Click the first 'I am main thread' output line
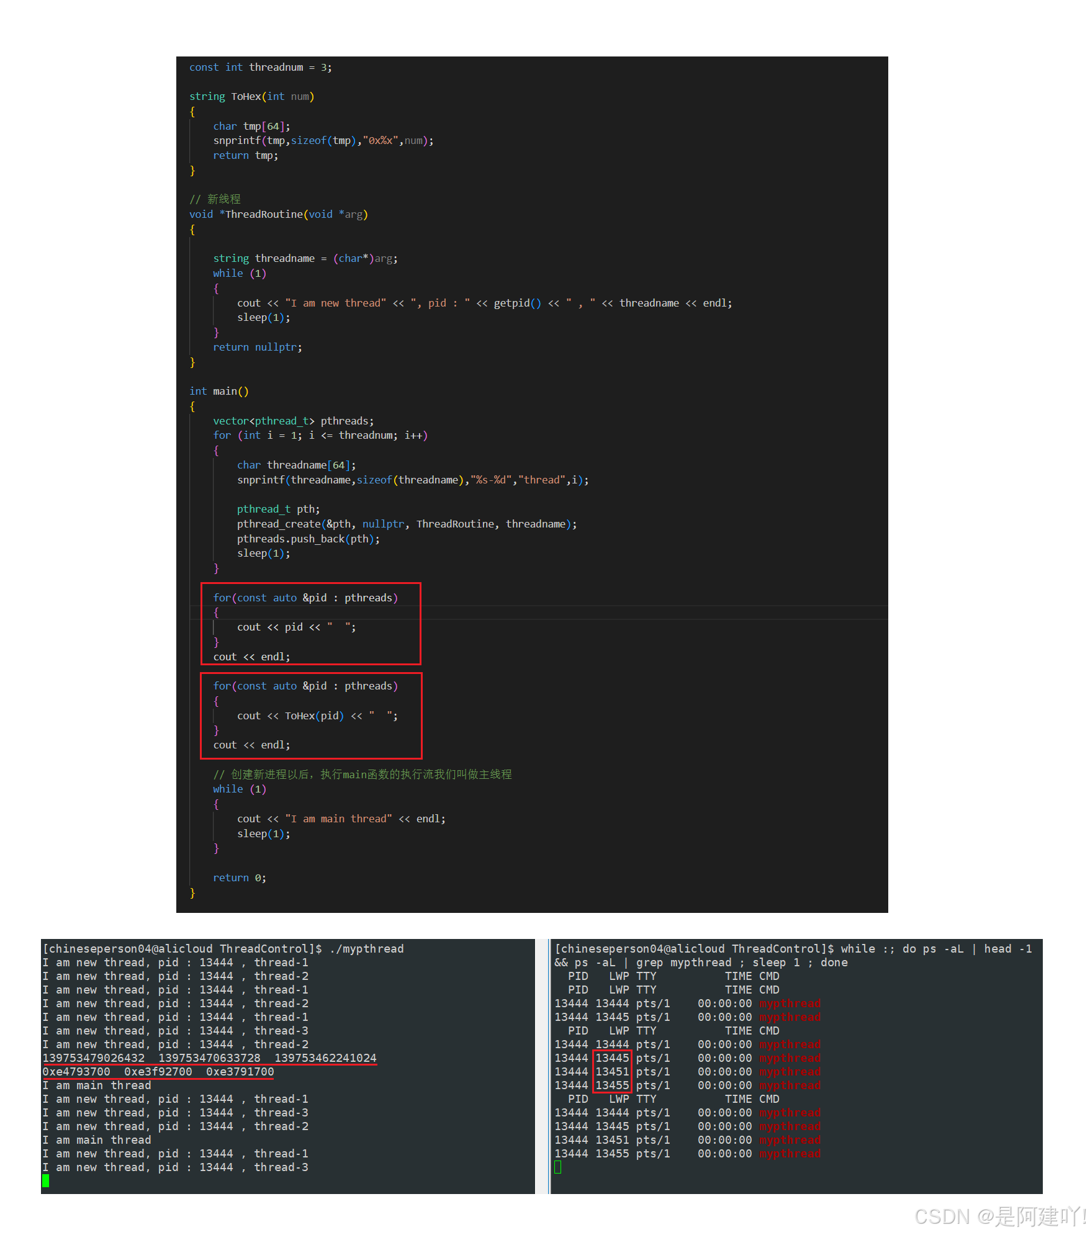Image resolution: width=1090 pixels, height=1235 pixels. coord(97,1085)
